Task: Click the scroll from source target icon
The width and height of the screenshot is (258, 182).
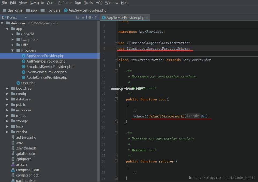Action: click(78, 17)
